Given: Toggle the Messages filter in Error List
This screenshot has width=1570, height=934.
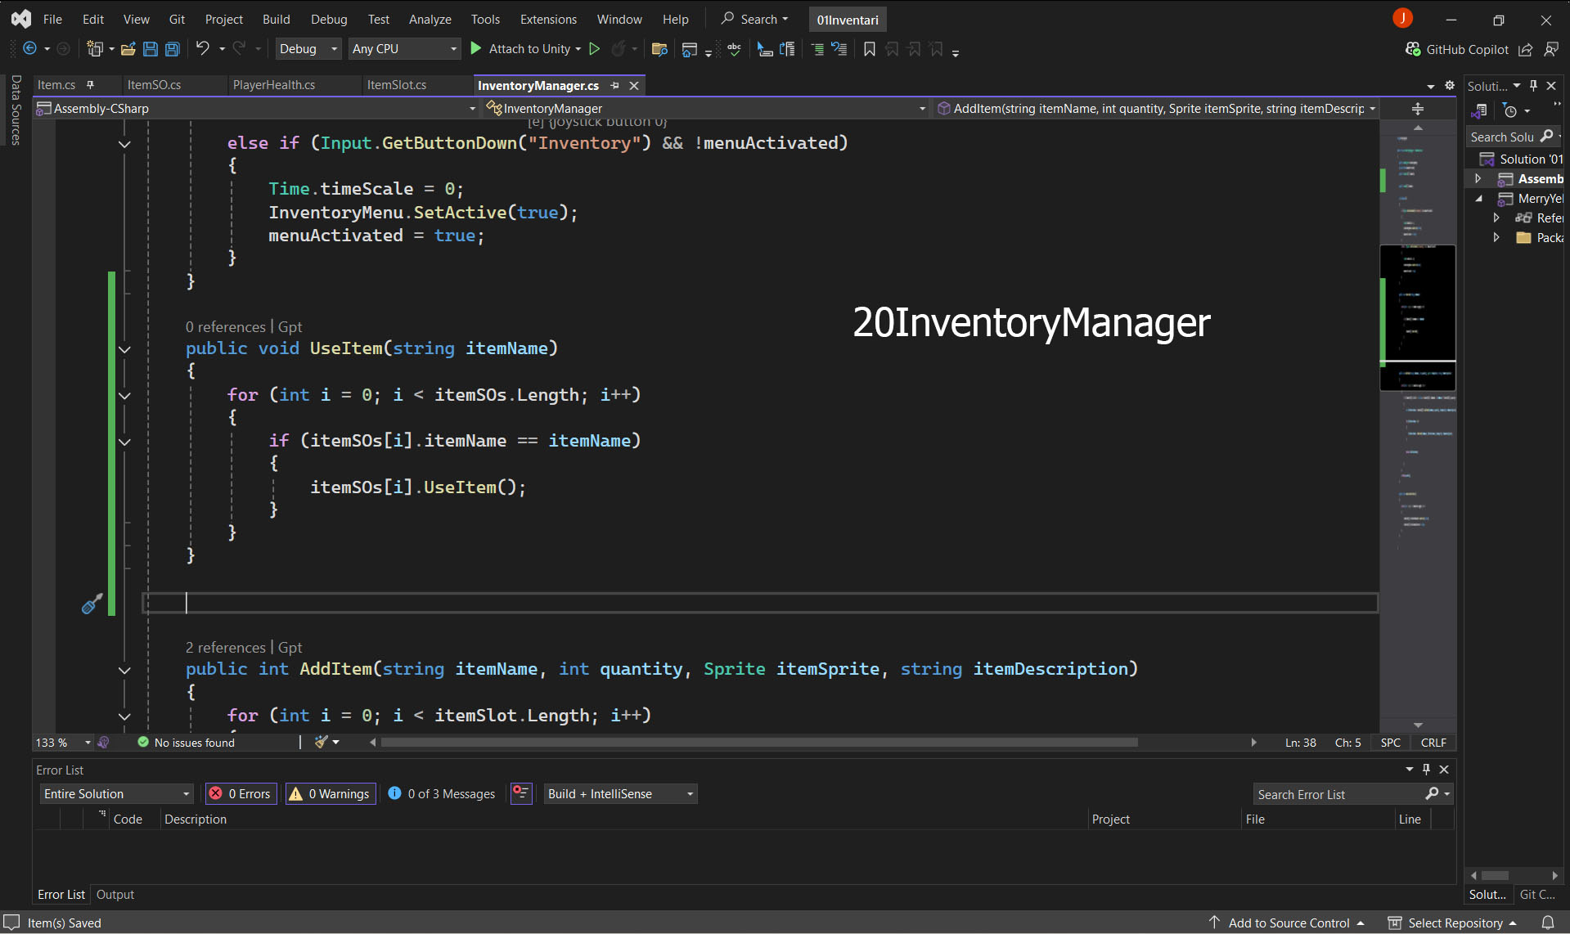Looking at the screenshot, I should [442, 793].
